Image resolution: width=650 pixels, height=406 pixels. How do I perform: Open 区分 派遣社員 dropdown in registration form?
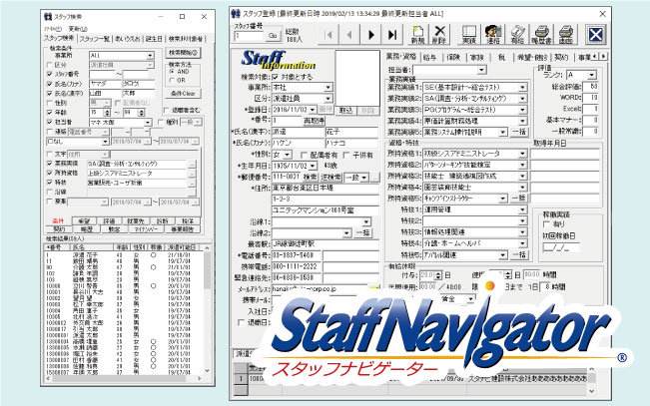(x=327, y=99)
